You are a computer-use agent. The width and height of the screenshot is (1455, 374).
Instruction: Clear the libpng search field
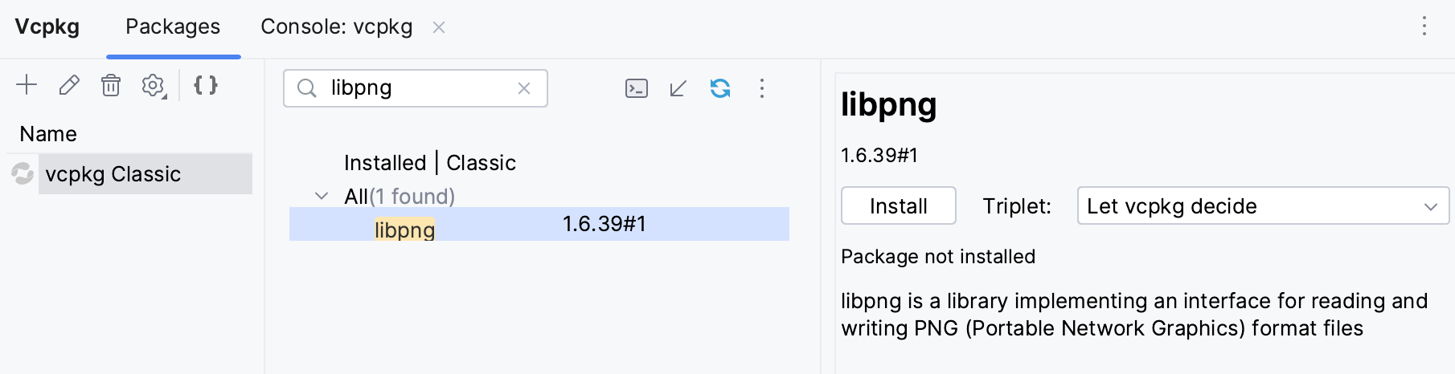tap(524, 88)
